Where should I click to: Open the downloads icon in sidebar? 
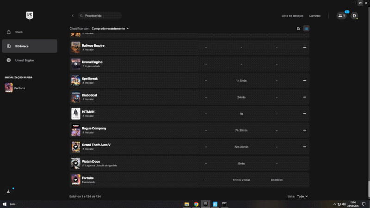point(8,191)
